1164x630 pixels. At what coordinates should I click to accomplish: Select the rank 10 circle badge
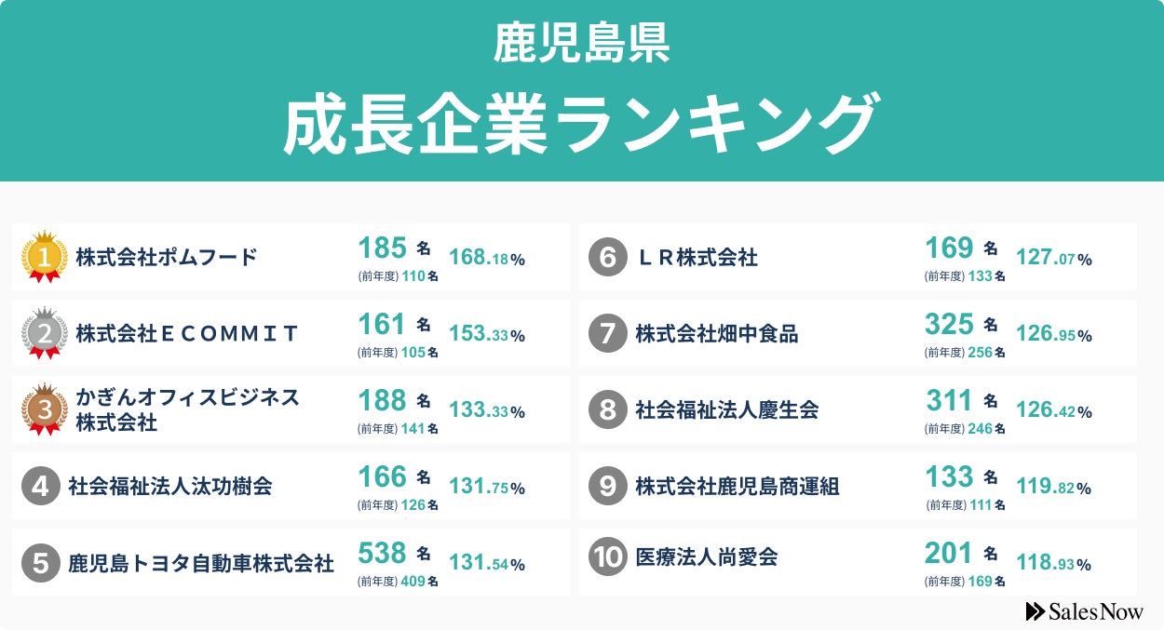607,557
